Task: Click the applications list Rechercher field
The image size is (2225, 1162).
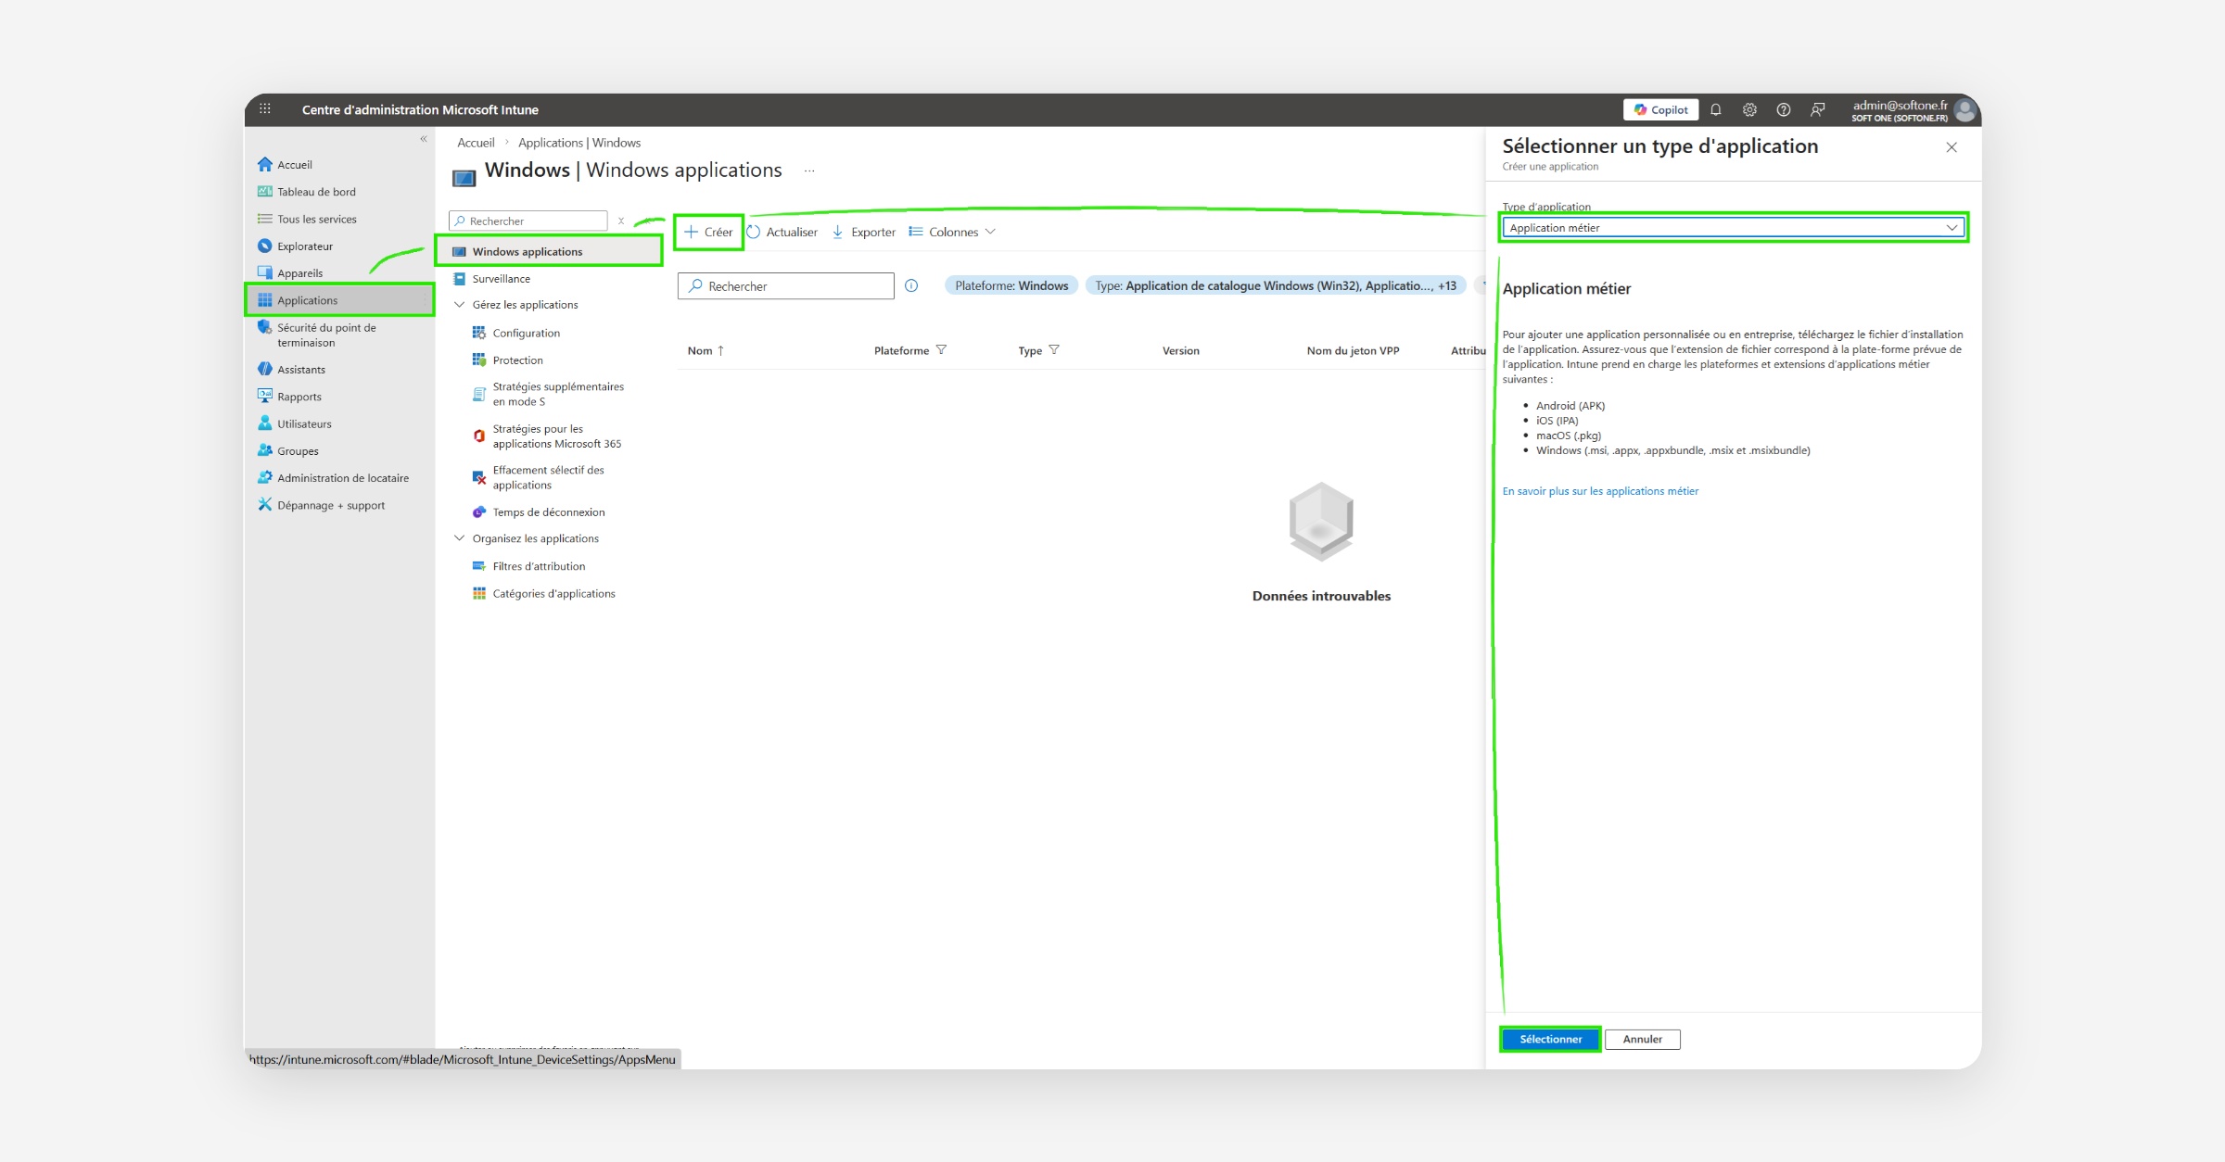Action: pos(786,286)
